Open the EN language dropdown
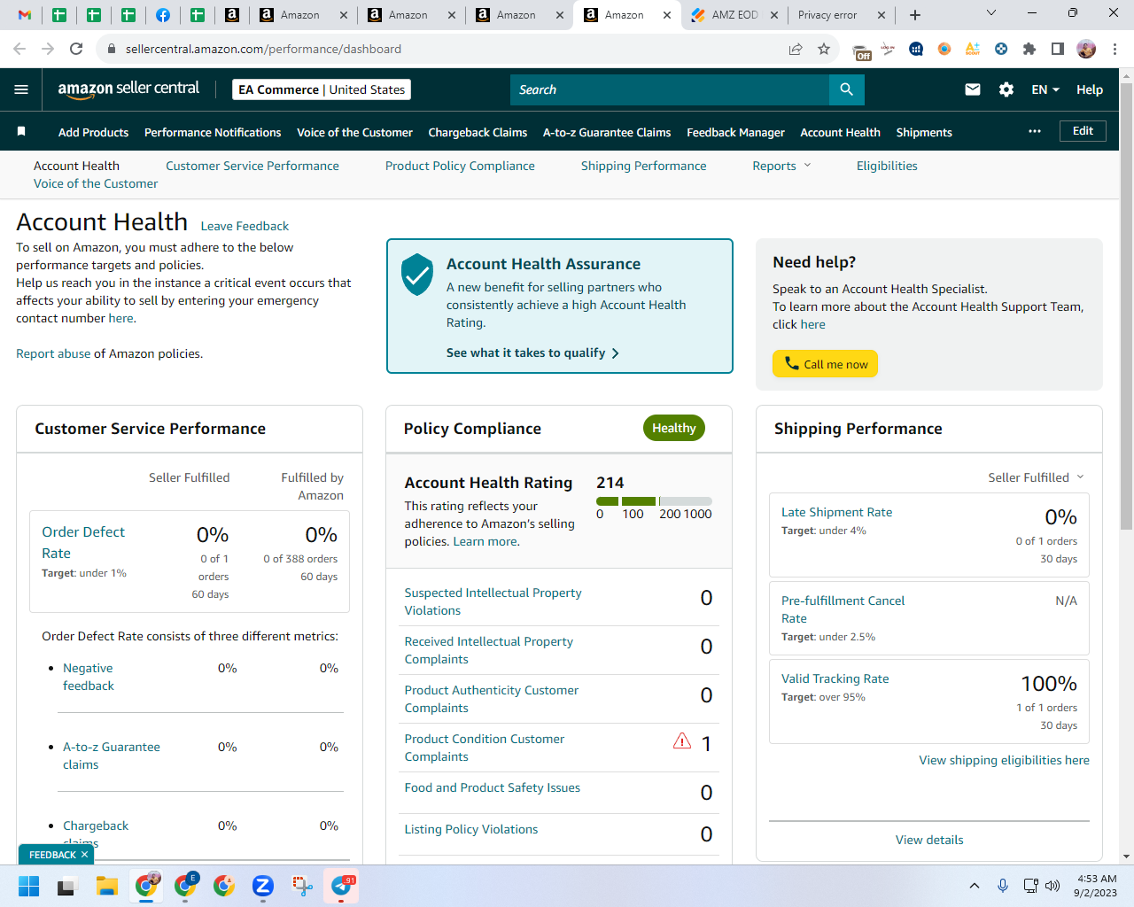 coord(1045,89)
